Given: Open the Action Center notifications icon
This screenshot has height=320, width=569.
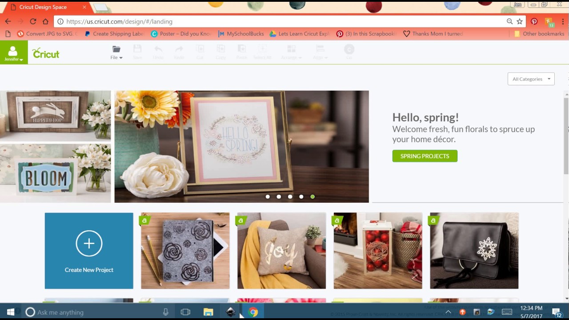Looking at the screenshot, I should point(556,312).
